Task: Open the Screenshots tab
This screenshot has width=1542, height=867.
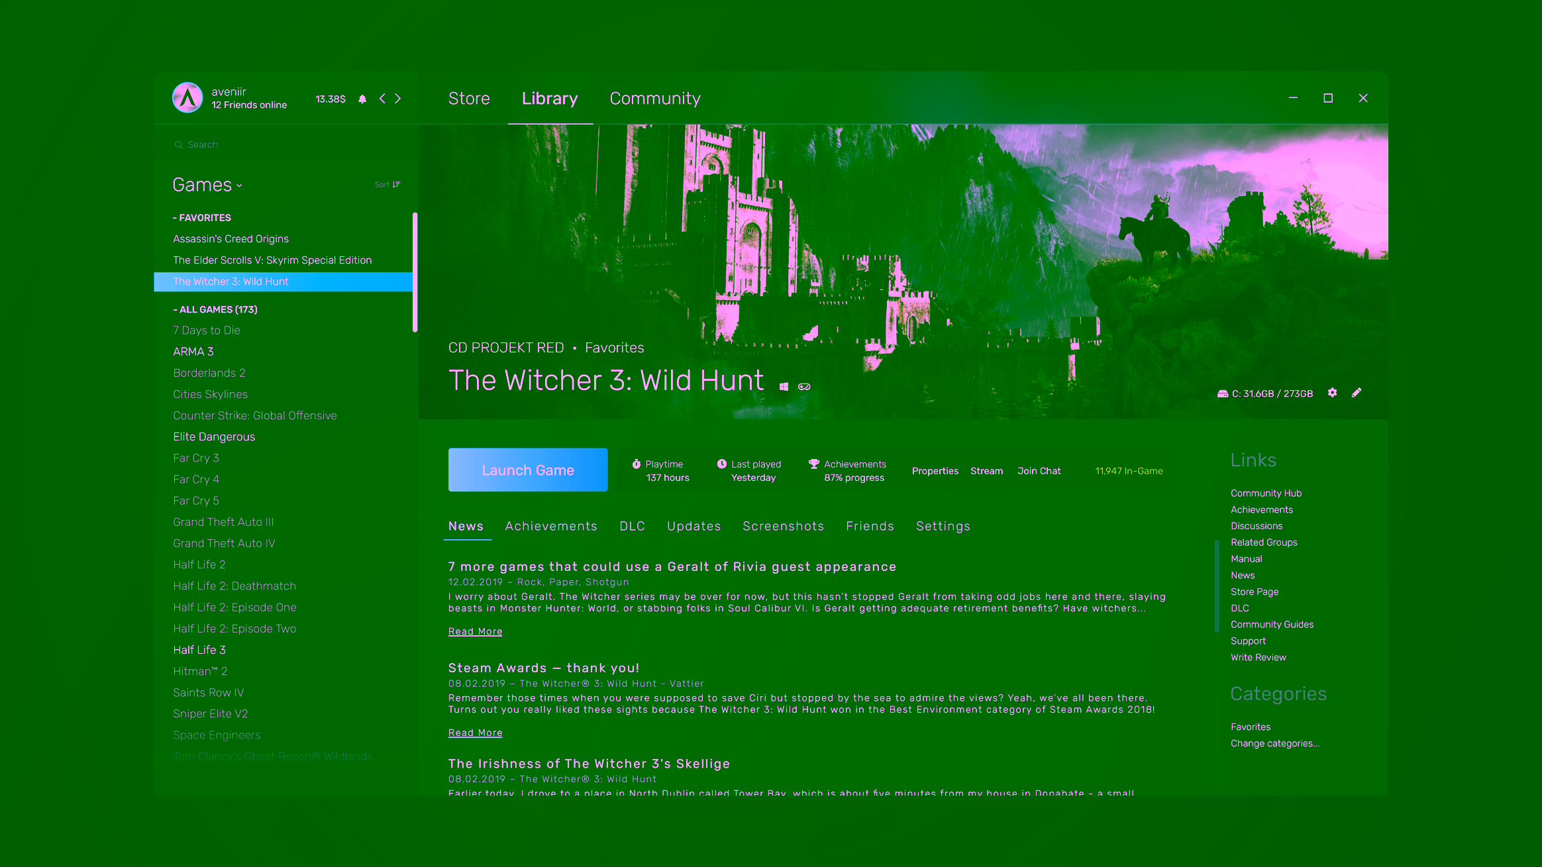Action: click(x=783, y=526)
